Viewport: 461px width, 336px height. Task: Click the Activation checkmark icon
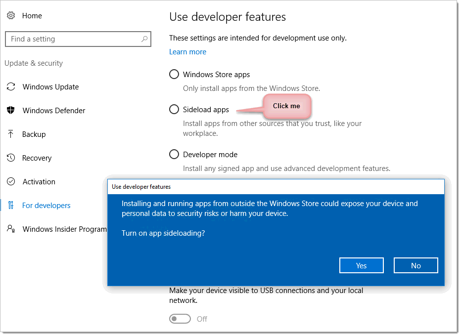coord(11,182)
